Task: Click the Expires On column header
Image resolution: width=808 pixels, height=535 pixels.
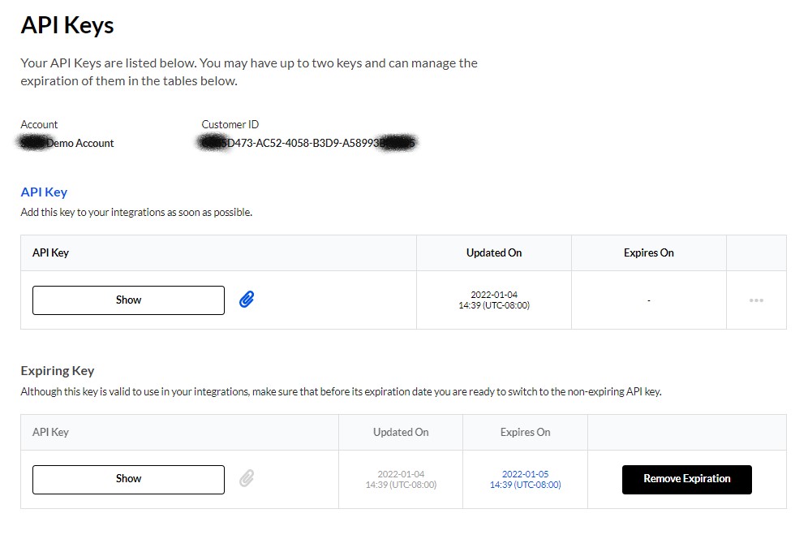Action: tap(648, 252)
